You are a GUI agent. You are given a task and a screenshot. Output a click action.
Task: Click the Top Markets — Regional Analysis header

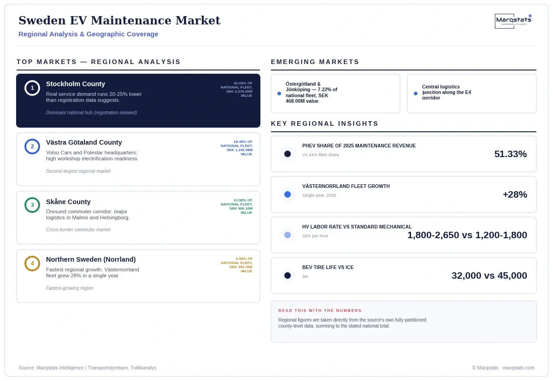point(99,62)
